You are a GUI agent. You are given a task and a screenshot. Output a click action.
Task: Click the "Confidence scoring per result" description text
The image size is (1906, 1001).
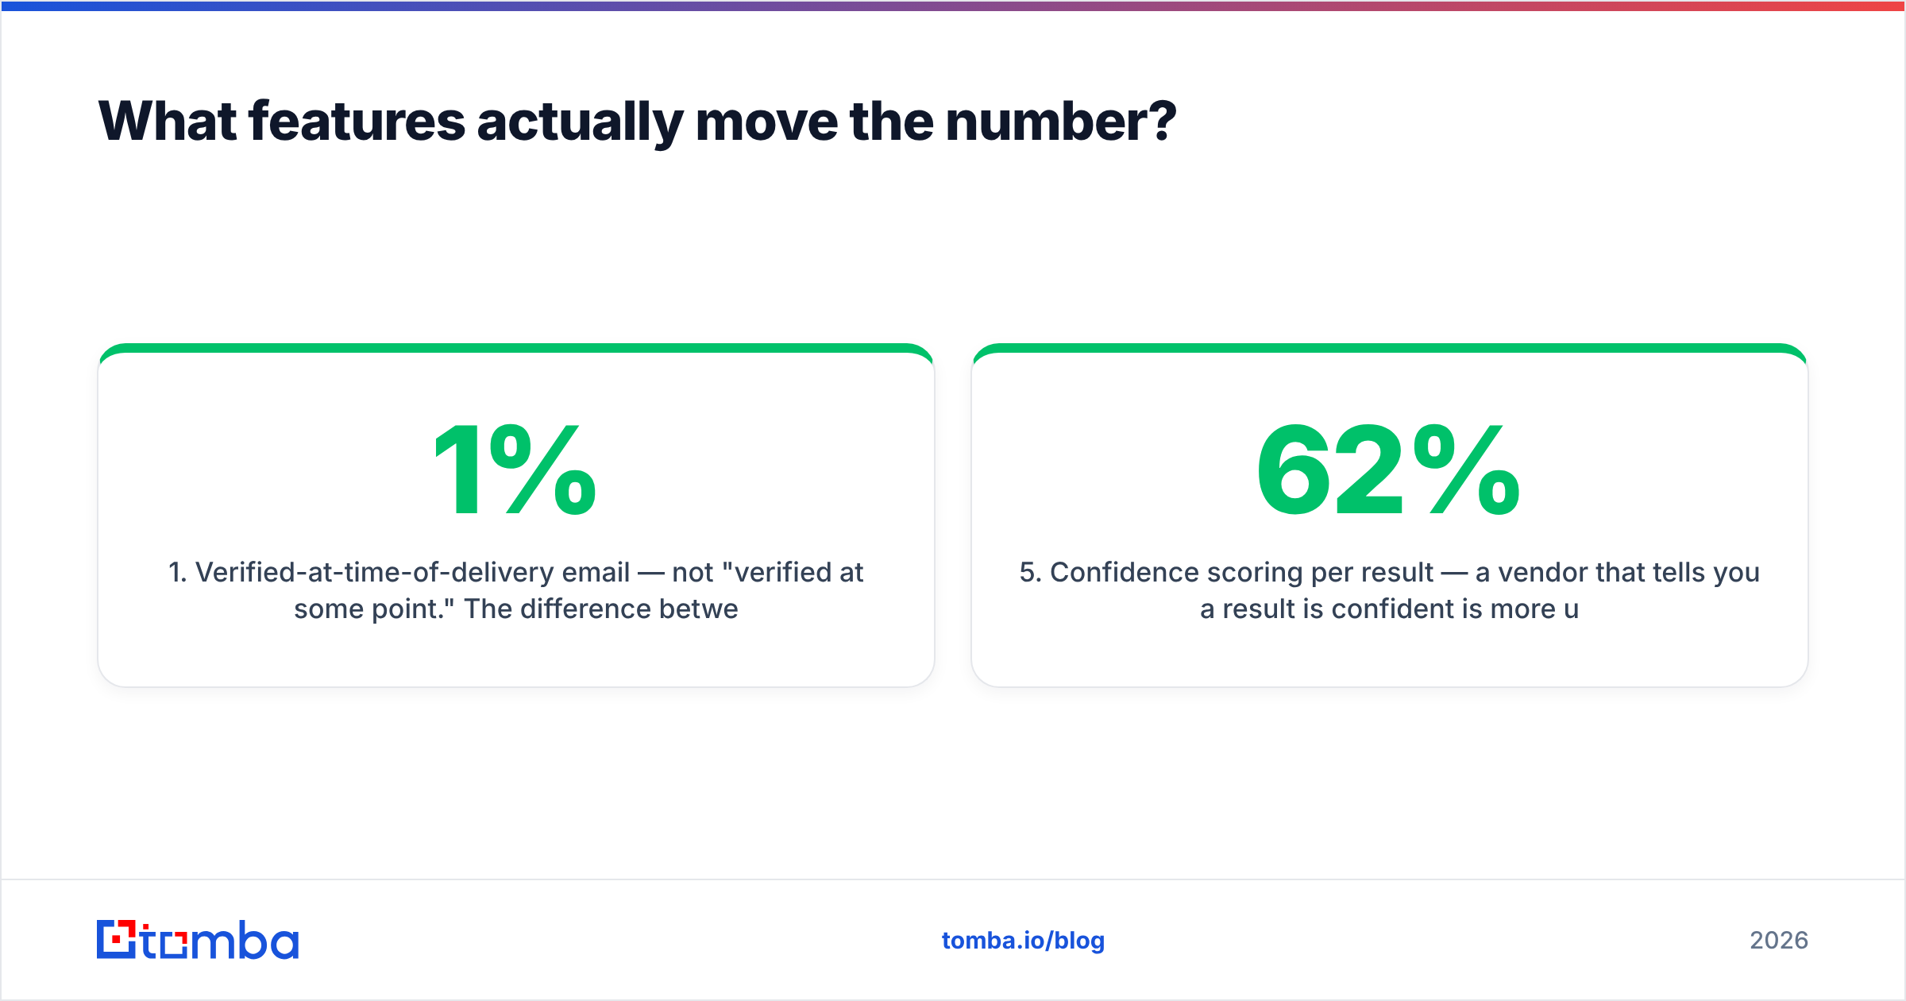1241,572
